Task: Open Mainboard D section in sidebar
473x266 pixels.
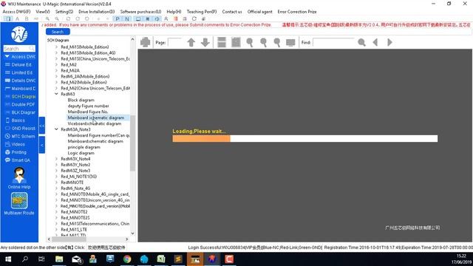Action: click(20, 89)
